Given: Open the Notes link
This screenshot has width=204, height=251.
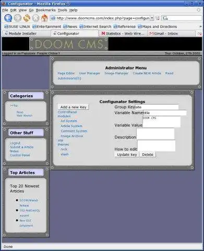Looking at the screenshot, I should click(x=14, y=151).
